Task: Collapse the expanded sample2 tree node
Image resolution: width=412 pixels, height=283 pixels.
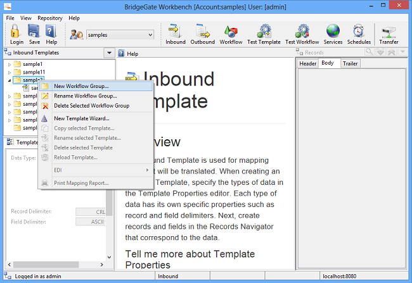Action: (10, 80)
